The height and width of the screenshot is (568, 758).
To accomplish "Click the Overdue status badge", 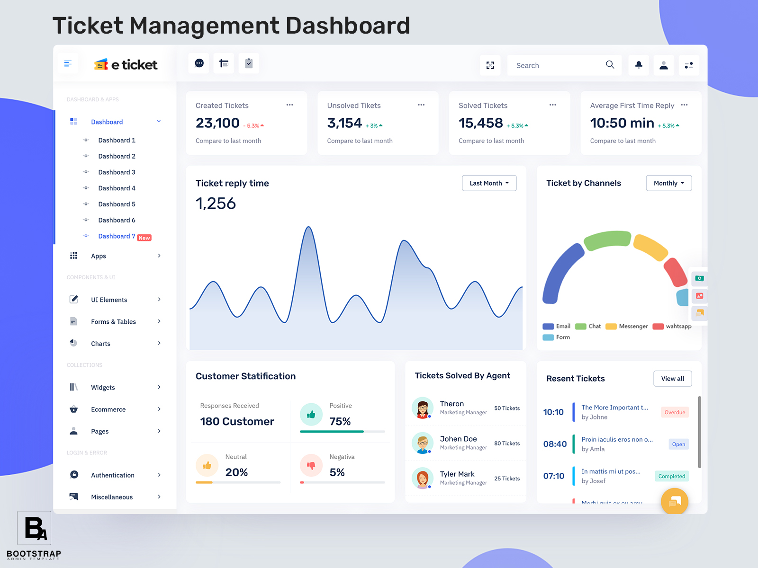I will pyautogui.click(x=675, y=412).
